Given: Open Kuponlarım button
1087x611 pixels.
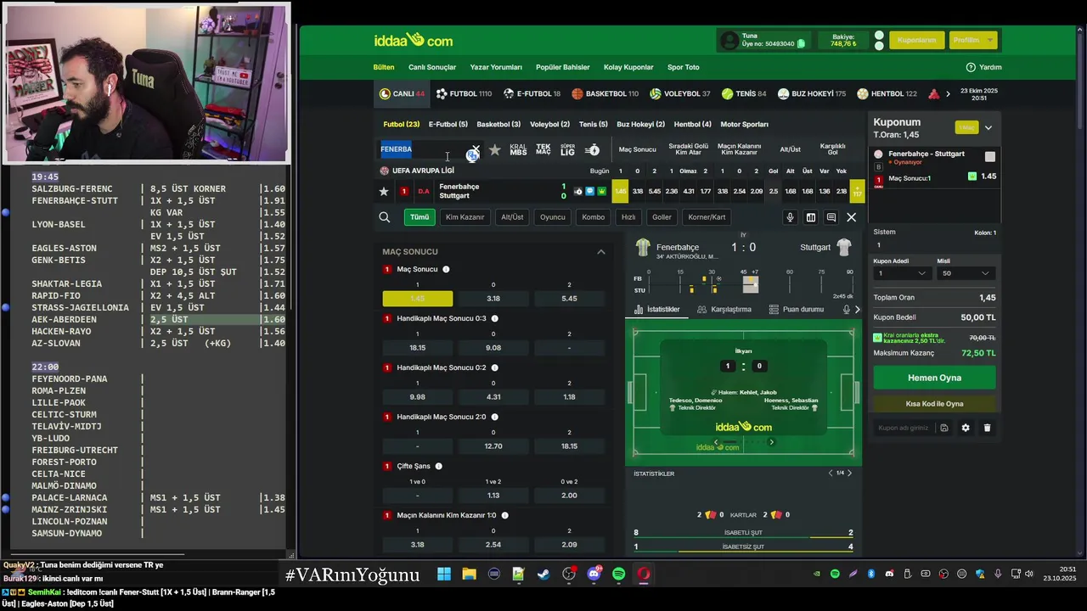Looking at the screenshot, I should point(916,40).
